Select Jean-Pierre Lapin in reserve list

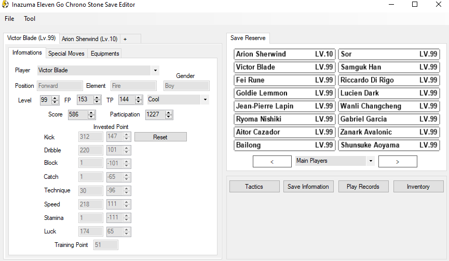pyautogui.click(x=284, y=106)
